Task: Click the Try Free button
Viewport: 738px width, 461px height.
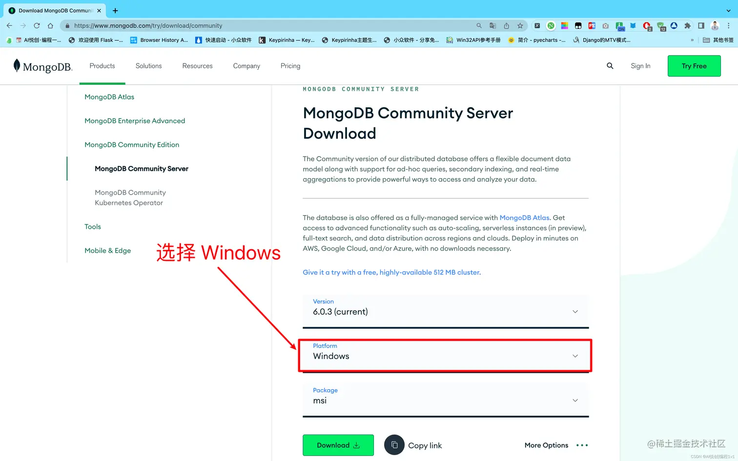Action: point(694,66)
